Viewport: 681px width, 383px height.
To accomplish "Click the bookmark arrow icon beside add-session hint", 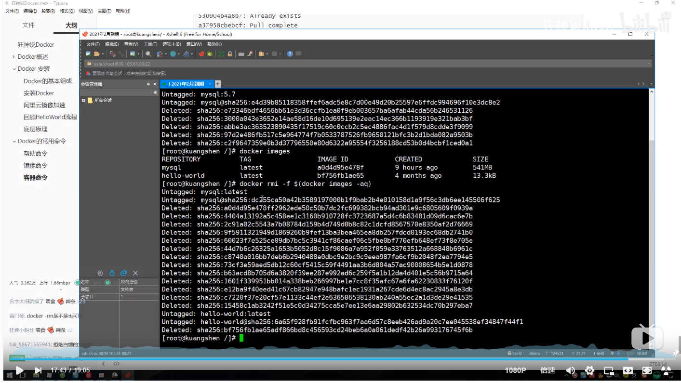I will tap(88, 74).
